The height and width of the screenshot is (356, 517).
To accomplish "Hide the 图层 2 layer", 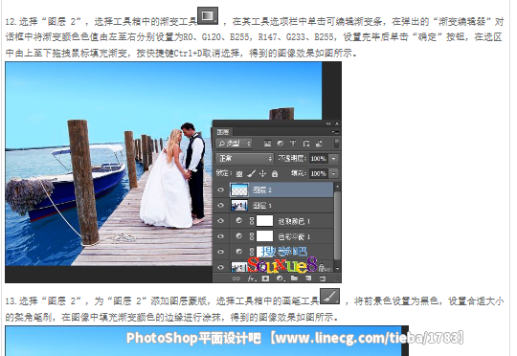I will coord(220,189).
